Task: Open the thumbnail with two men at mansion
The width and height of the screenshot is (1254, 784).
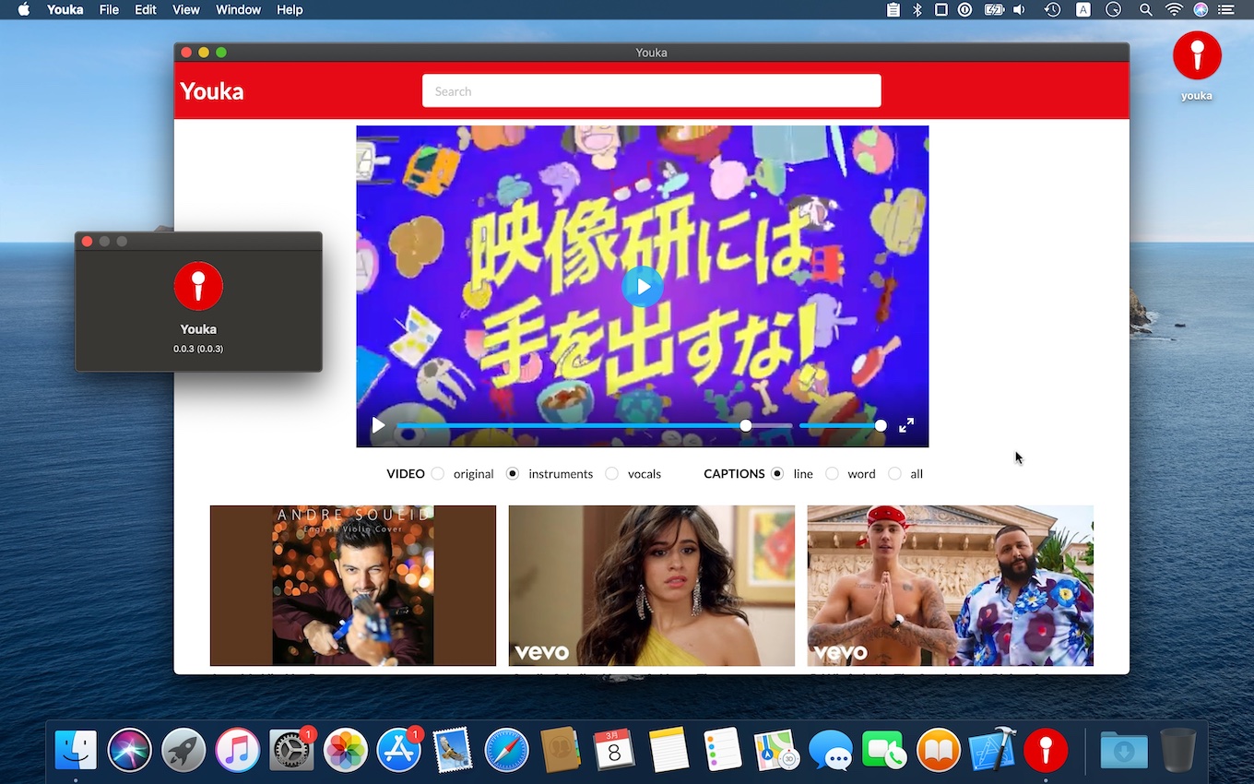Action: (951, 586)
